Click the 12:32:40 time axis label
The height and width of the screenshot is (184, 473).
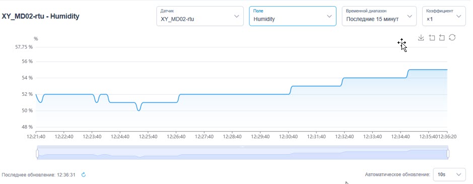345,137
